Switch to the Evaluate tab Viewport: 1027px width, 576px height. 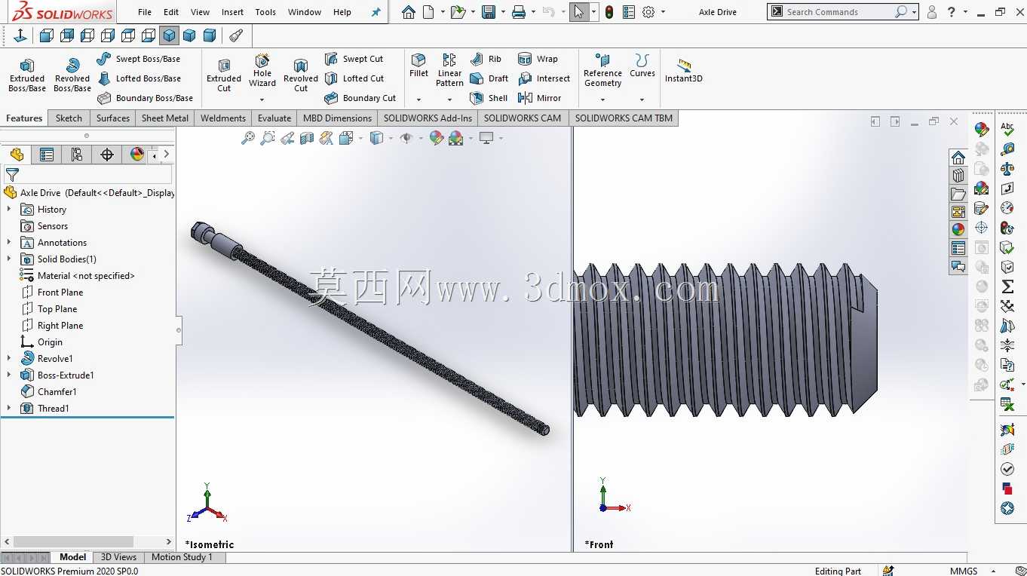[x=274, y=118]
